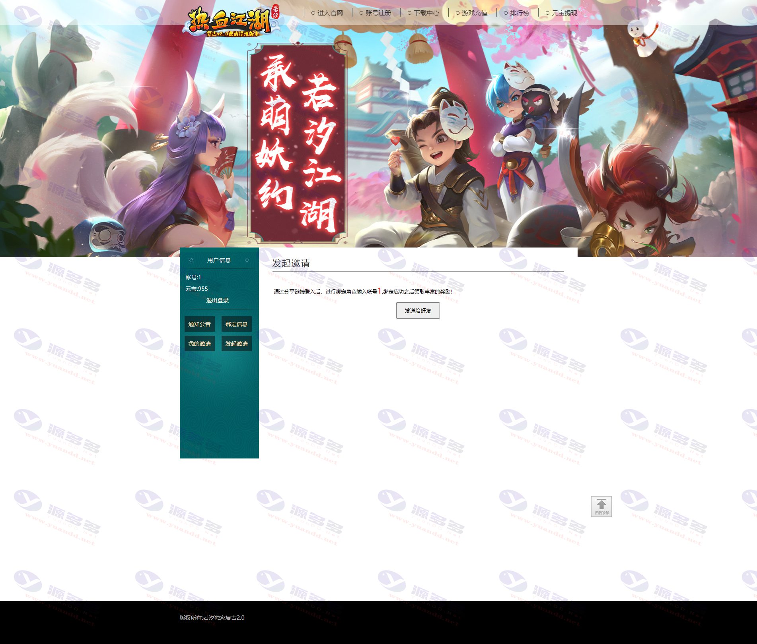This screenshot has height=644, width=757.
Task: Go to 下载中心 in the top navigation
Action: click(x=426, y=13)
